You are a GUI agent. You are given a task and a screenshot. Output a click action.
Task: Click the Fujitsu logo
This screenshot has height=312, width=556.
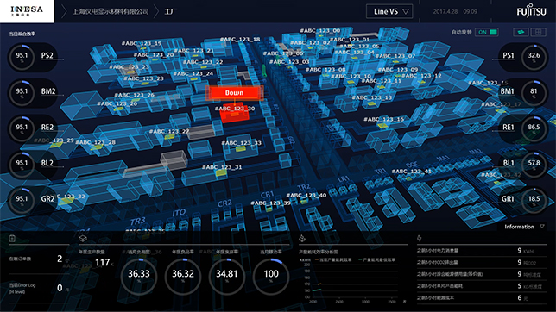pos(531,11)
